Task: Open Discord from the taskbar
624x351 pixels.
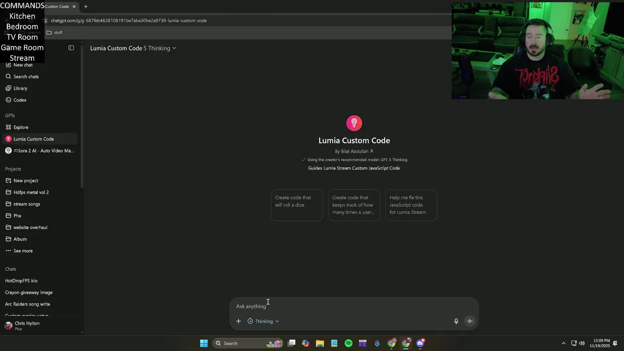Action: (420, 343)
